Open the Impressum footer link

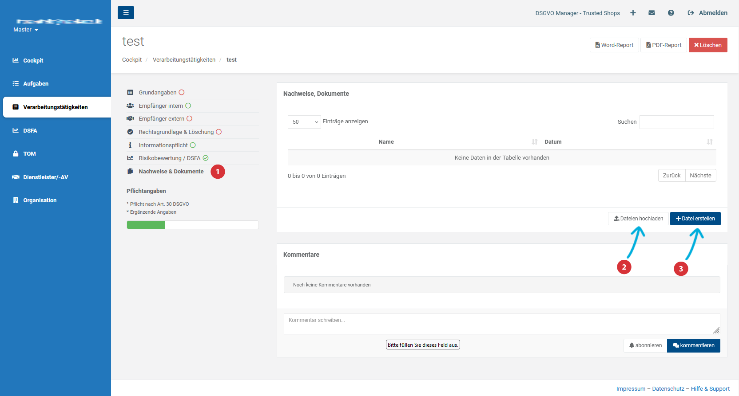coord(631,389)
